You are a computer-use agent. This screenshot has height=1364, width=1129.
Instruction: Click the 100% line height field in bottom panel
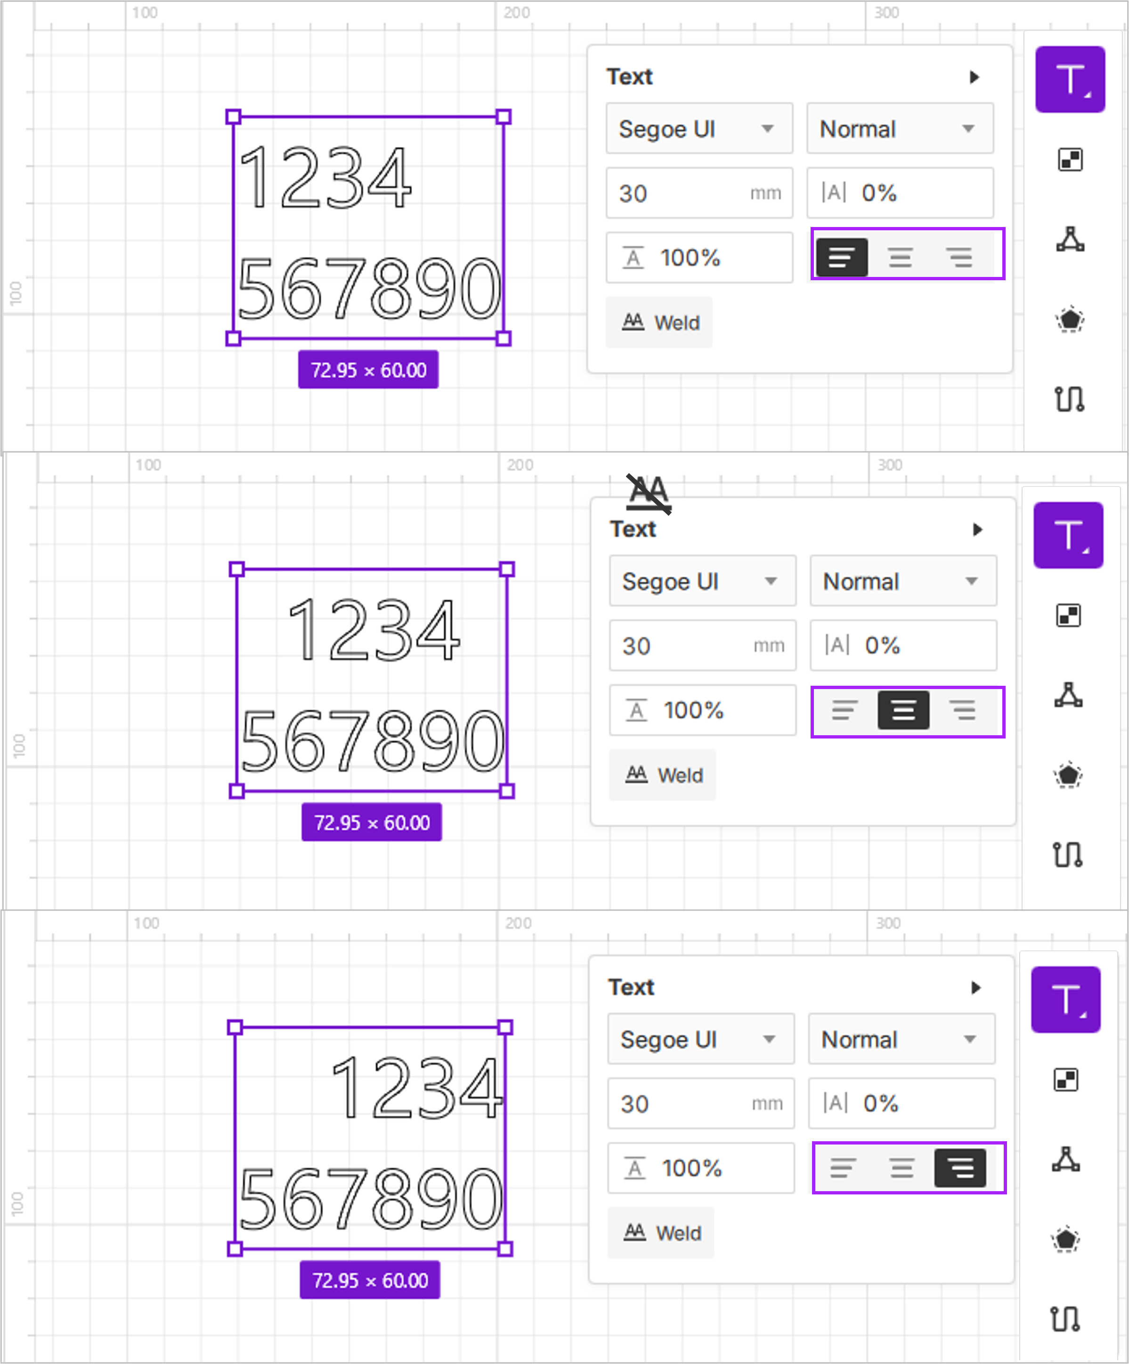click(700, 1168)
